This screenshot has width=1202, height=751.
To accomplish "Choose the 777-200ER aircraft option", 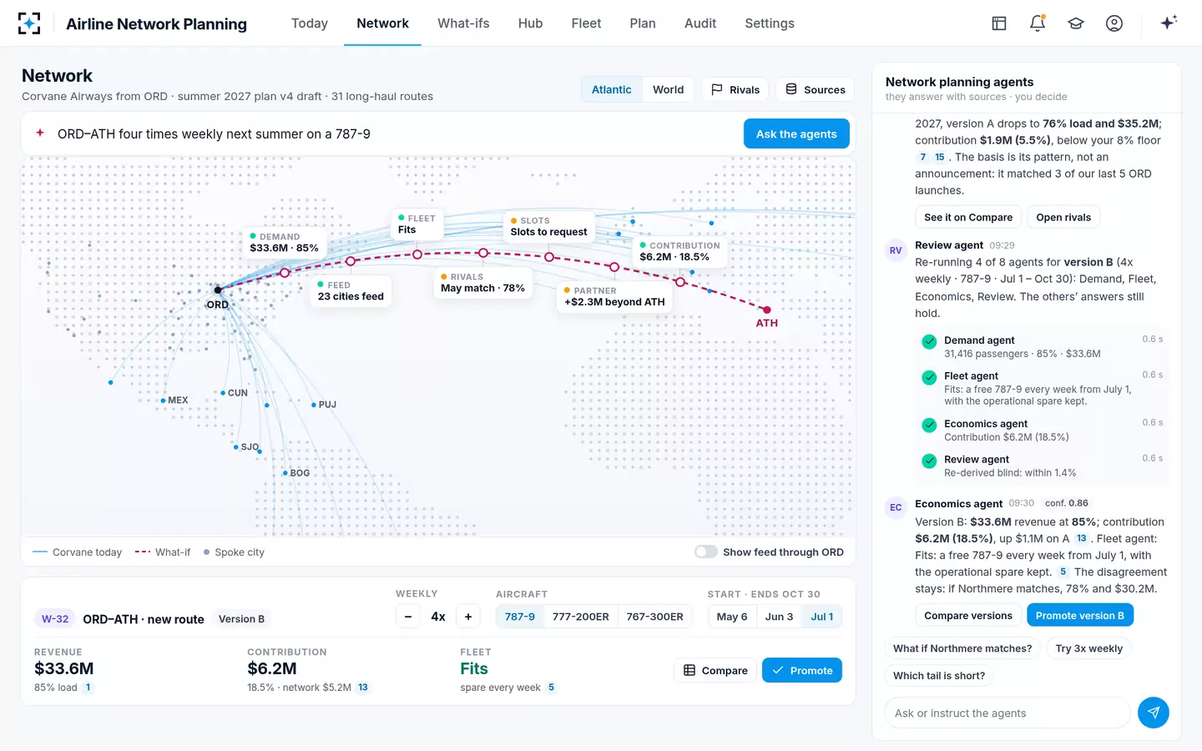I will pos(580,617).
